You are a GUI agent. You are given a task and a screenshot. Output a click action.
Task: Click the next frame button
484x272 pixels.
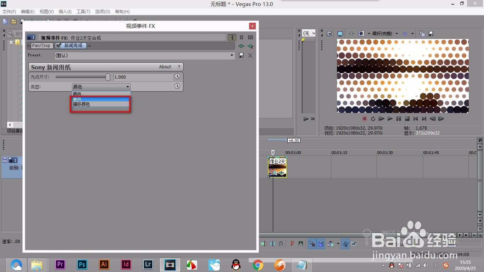point(441,119)
